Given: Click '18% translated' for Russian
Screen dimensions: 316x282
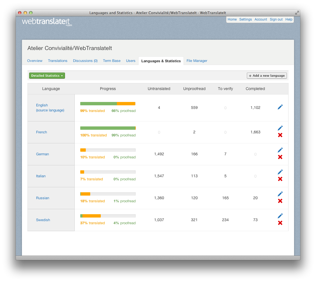Looking at the screenshot, I should [92, 201].
